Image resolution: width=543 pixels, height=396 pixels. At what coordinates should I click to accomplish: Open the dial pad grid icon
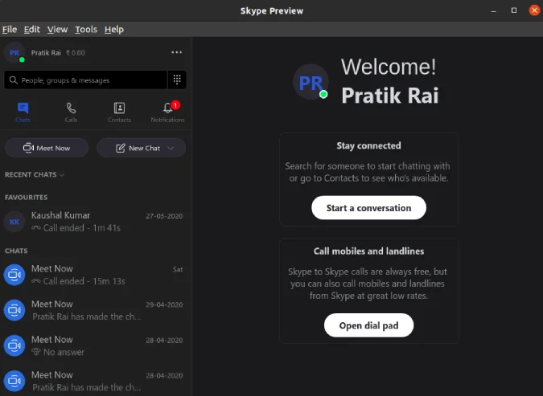177,80
